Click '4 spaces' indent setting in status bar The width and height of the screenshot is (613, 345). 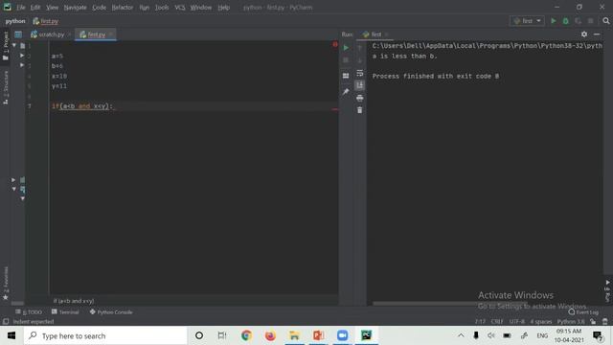tap(541, 322)
